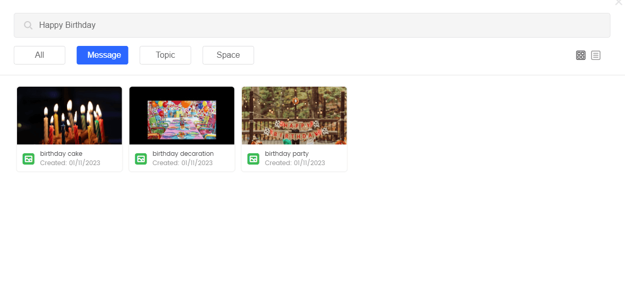Select the Space filter tab
Viewport: 625px width, 291px height.
point(228,55)
